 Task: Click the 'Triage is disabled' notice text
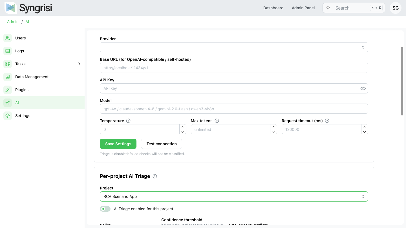[142, 154]
